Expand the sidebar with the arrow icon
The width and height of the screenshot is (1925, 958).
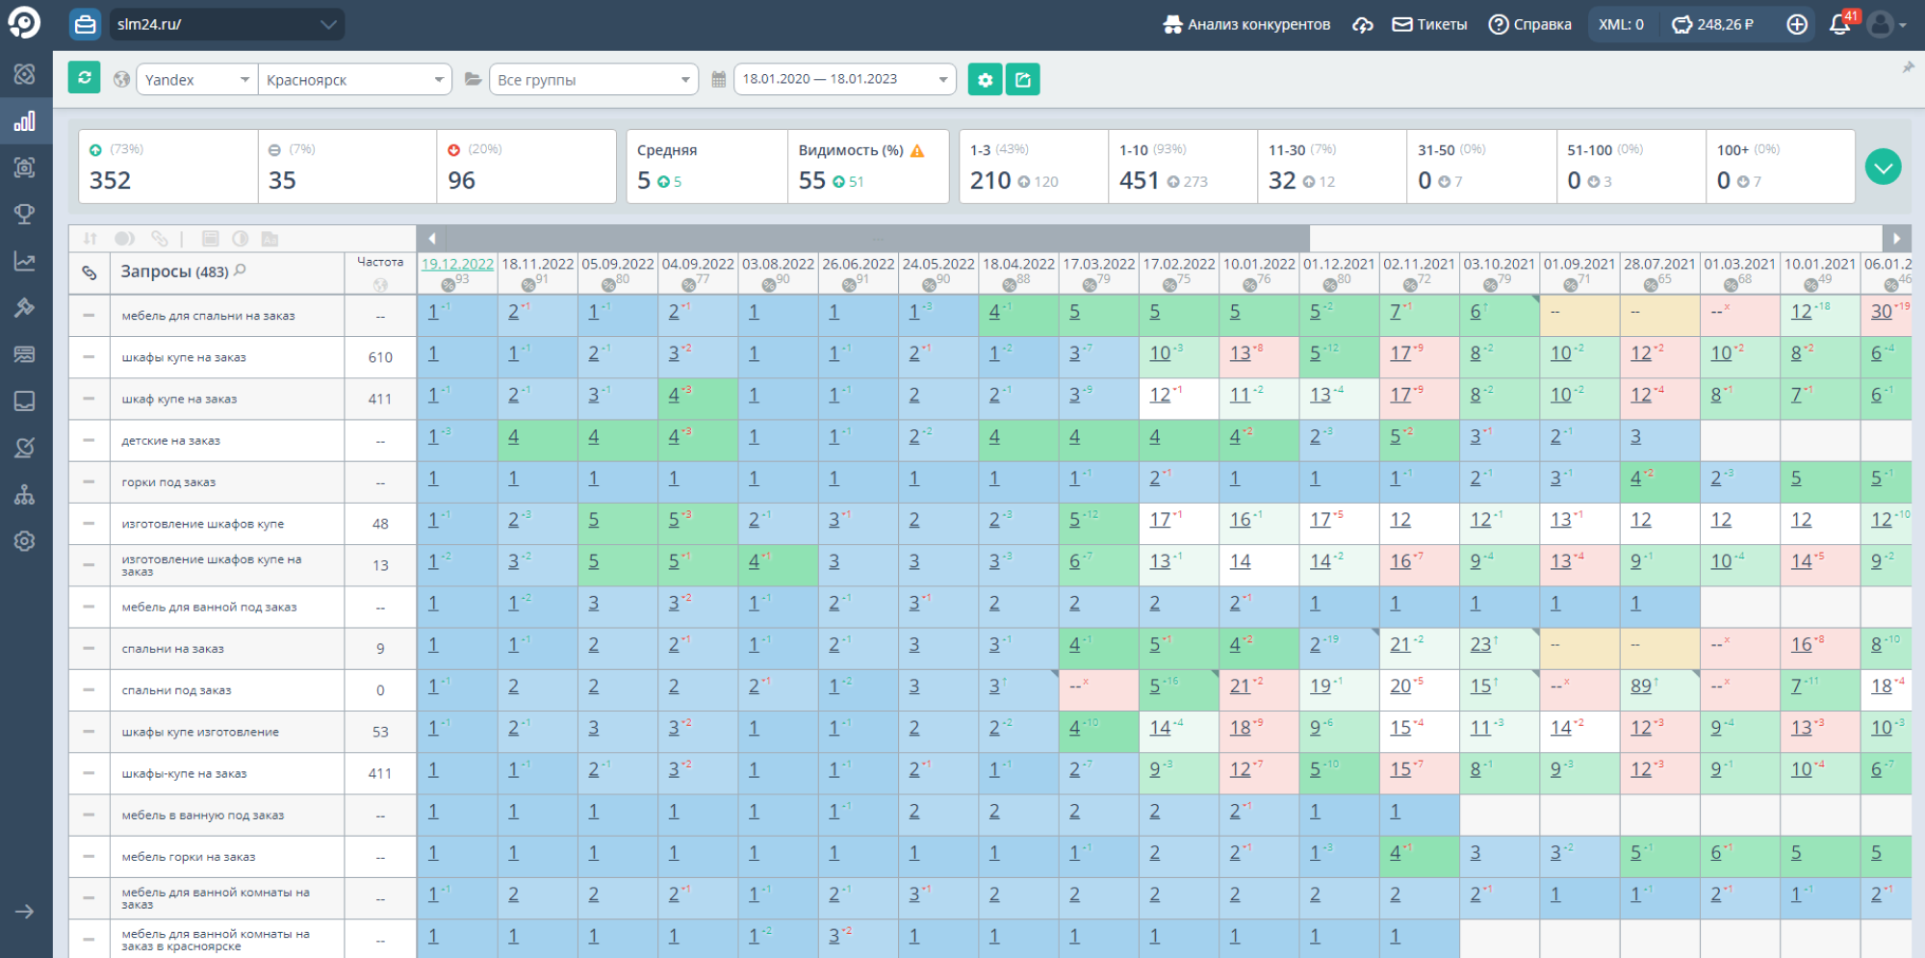25,911
